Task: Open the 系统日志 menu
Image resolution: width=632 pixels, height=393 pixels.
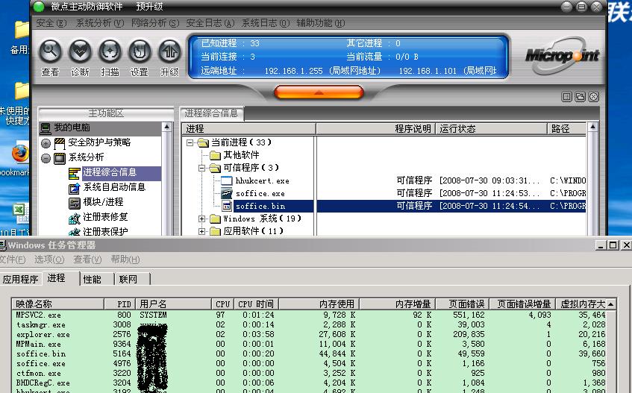Action: click(x=265, y=23)
